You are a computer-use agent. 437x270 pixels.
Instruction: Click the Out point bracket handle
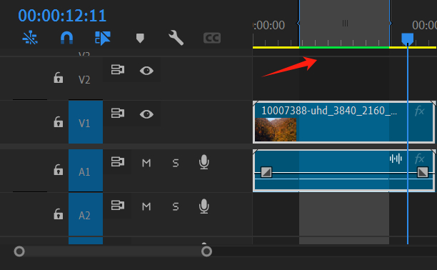(x=390, y=23)
